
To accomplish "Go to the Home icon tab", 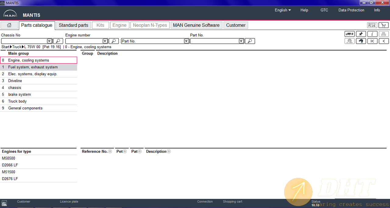I will click(x=9, y=25).
